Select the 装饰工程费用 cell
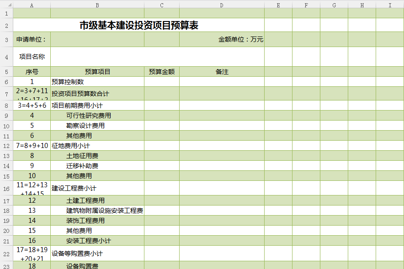This screenshot has height=269, width=404. tap(97, 221)
